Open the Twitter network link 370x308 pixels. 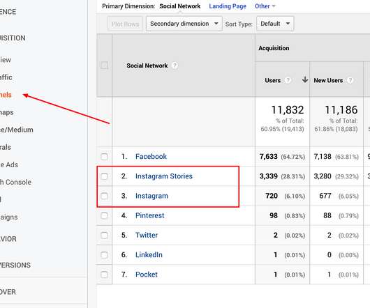point(147,235)
